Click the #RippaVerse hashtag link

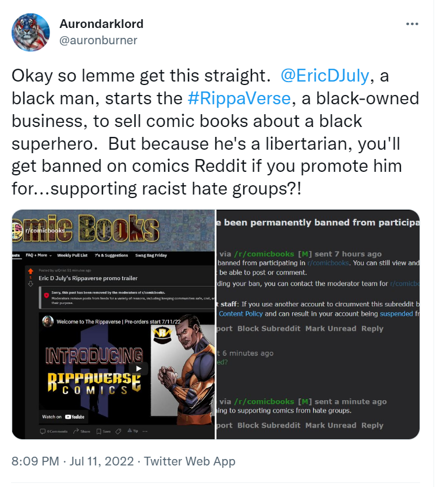tap(239, 98)
